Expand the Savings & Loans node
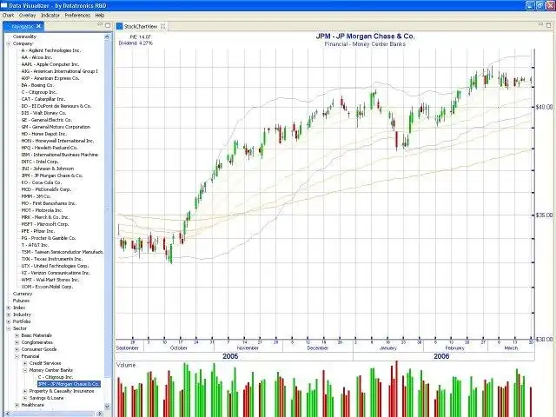Screen dimensions: 556x417 pyautogui.click(x=25, y=398)
